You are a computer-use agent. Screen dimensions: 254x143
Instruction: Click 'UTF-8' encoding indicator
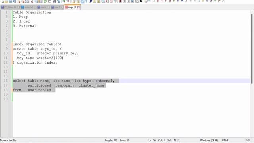225,140
